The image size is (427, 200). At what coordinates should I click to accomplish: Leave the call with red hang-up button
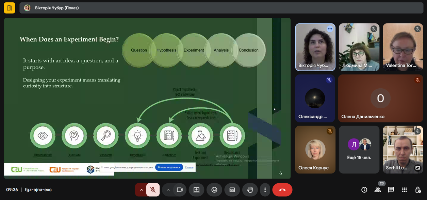[x=282, y=190]
